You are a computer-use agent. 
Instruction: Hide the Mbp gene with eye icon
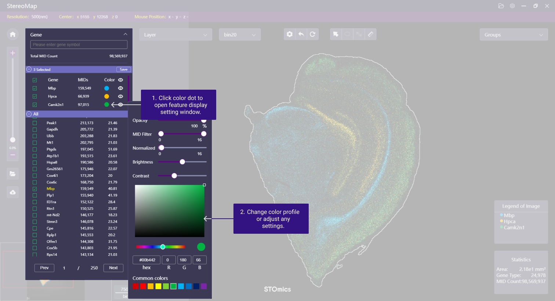[x=120, y=88]
